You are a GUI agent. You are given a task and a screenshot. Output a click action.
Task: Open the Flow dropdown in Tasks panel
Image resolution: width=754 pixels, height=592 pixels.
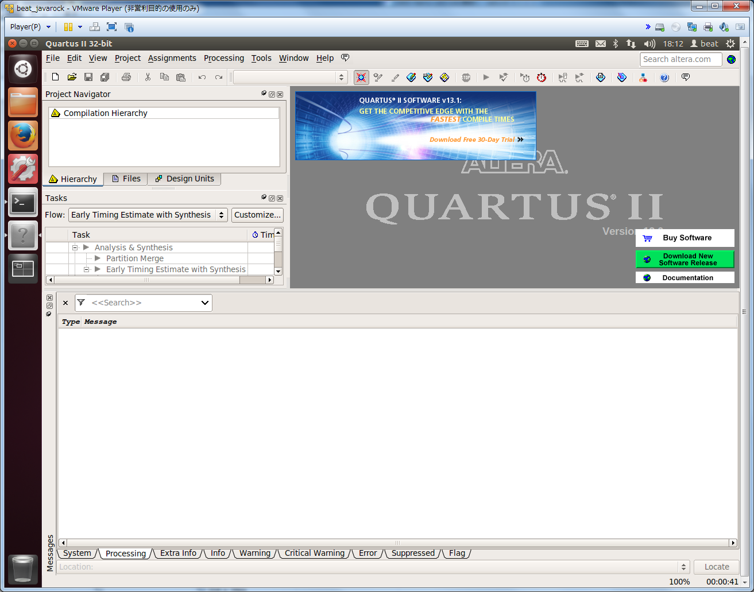pos(148,215)
